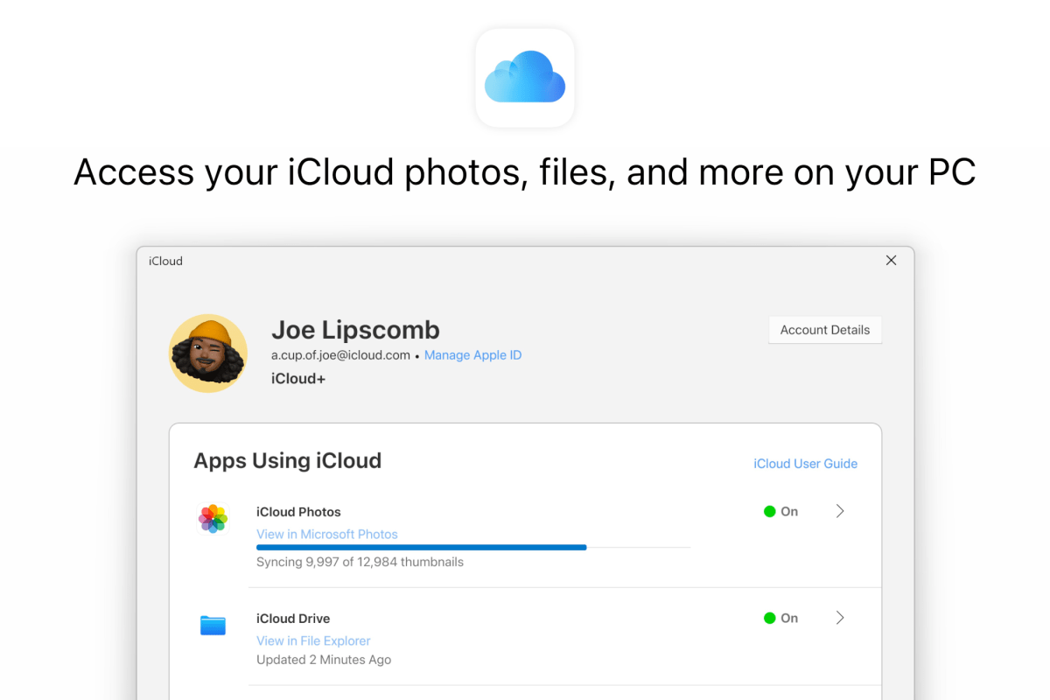This screenshot has height=700, width=1050.
Task: Click the green status dot beside iCloud Drive
Action: [770, 618]
